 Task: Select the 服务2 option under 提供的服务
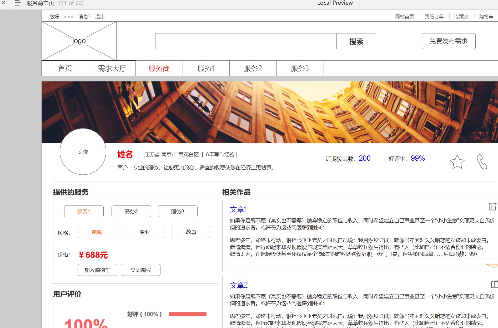pyautogui.click(x=131, y=211)
